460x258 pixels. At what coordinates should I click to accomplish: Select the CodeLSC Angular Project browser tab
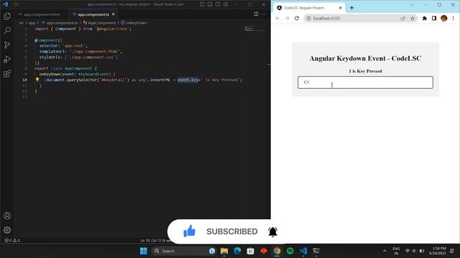point(310,8)
